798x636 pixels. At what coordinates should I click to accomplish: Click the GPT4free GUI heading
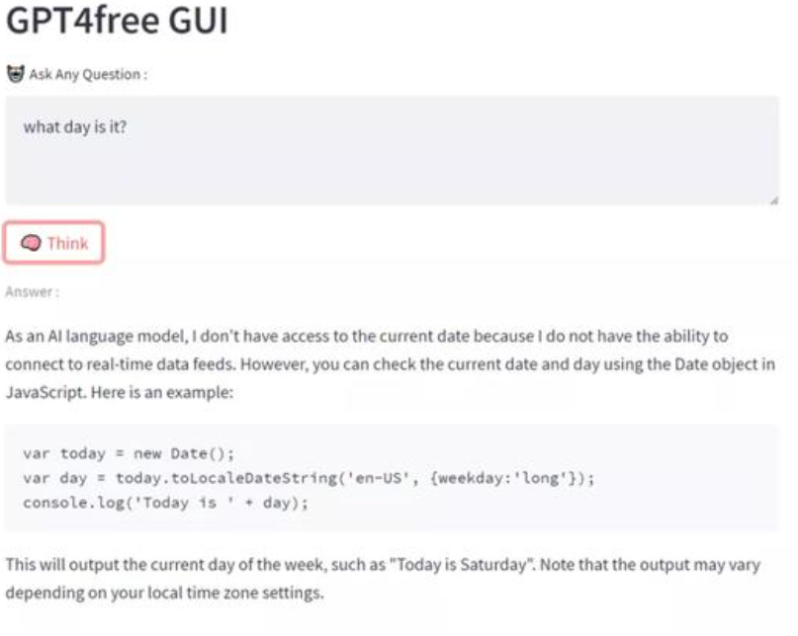[117, 22]
